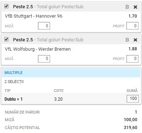Remove the VfL Wolfsburg selection with X
The image size is (142, 133).
[135, 40]
